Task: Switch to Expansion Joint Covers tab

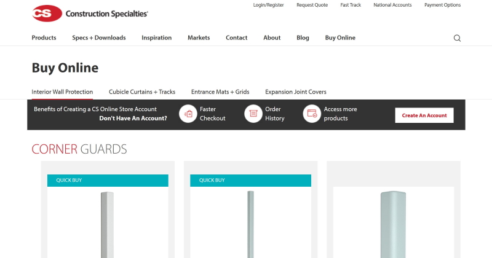Action: 296,92
